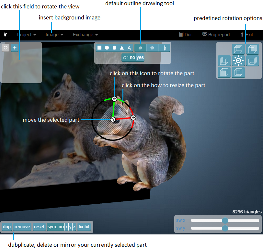
Task: Open the Exchange menu
Action: (83, 35)
